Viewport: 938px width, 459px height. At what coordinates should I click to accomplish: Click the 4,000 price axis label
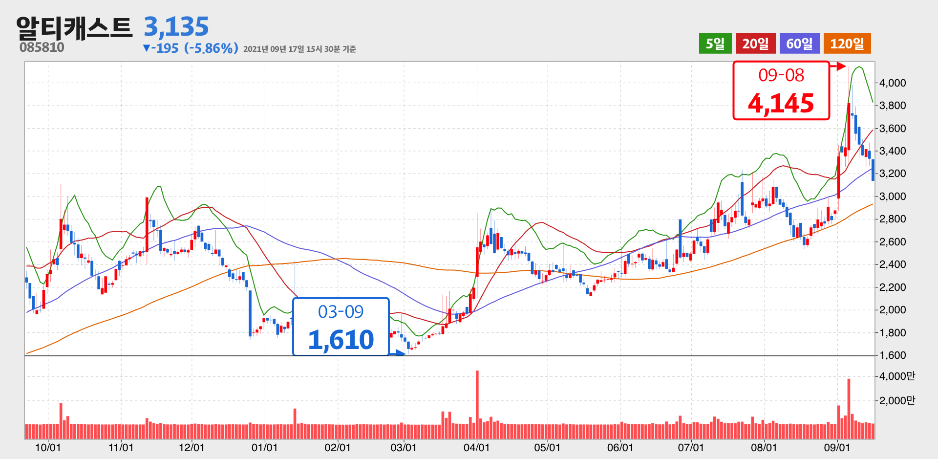coord(893,83)
